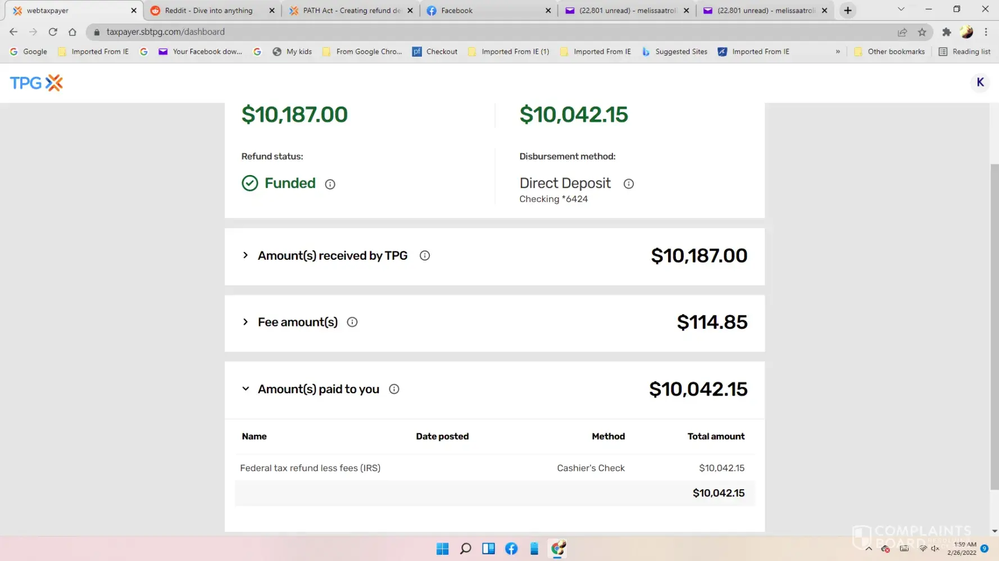Collapse Amount(s) paid to you section
The width and height of the screenshot is (999, 561).
(246, 389)
